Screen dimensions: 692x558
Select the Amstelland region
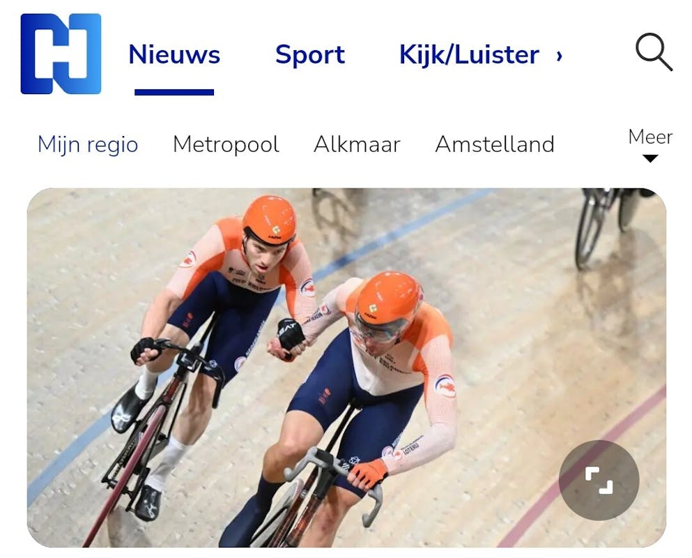point(495,144)
